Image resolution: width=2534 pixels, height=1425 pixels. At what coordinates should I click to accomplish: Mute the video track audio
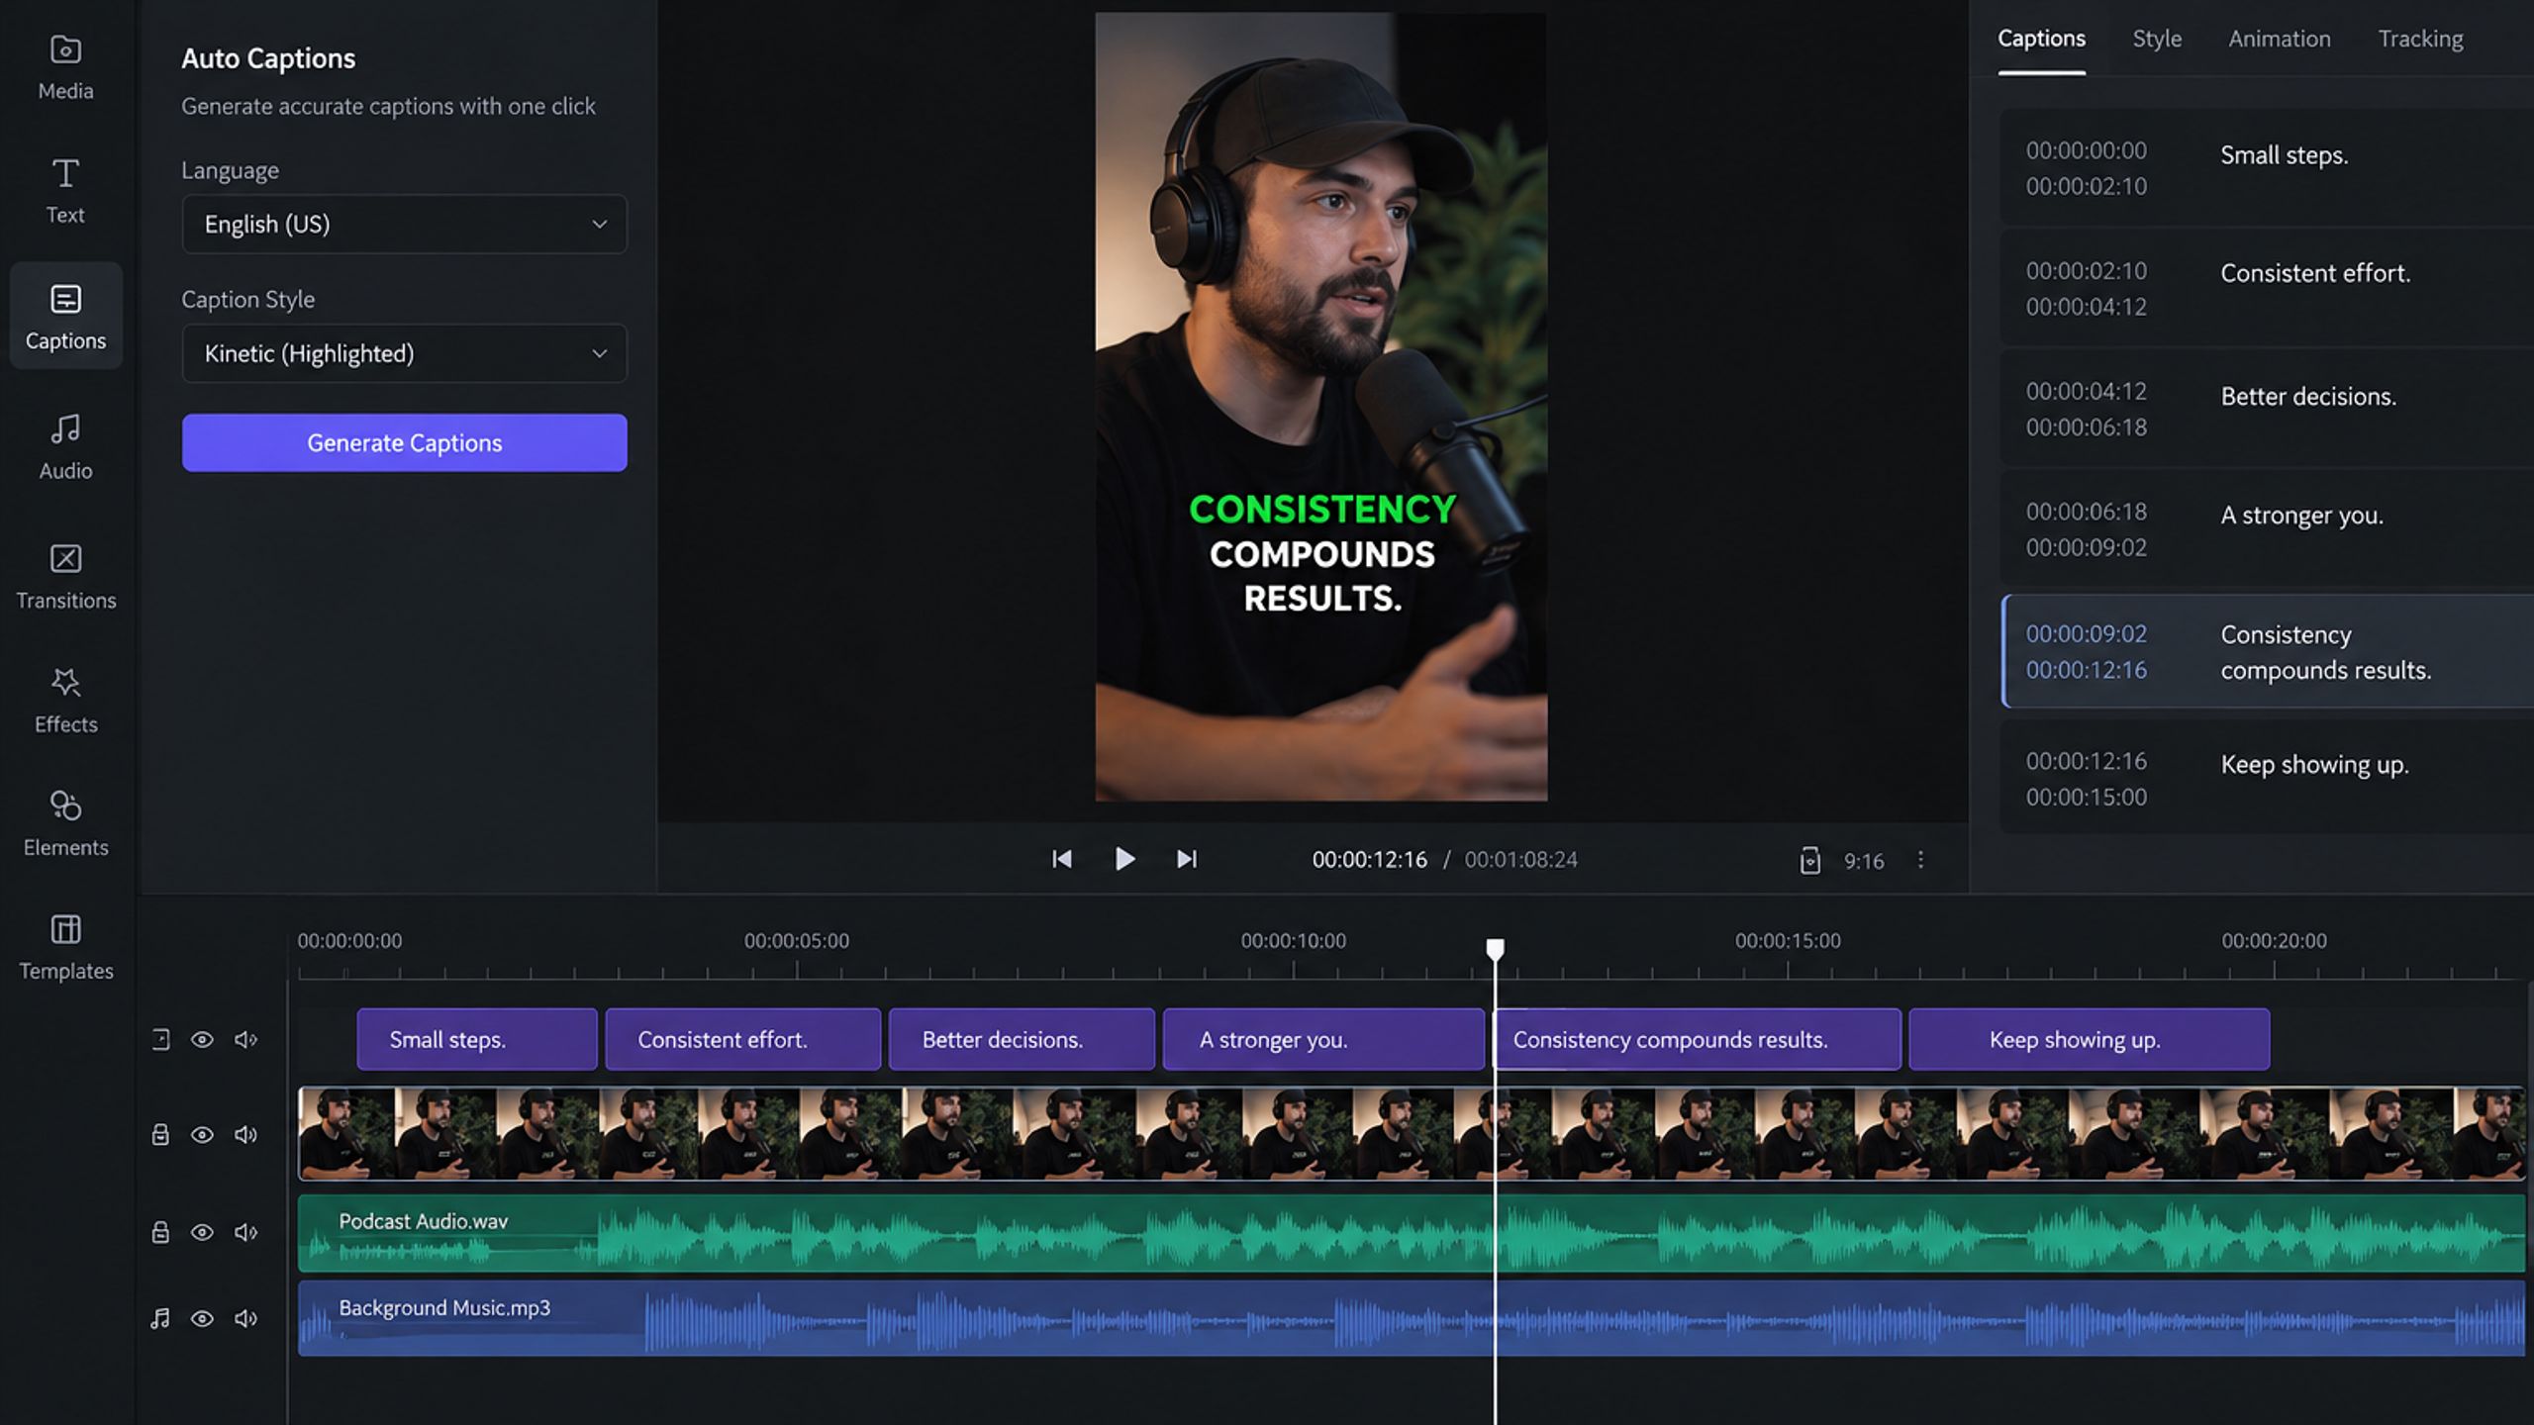[245, 1134]
